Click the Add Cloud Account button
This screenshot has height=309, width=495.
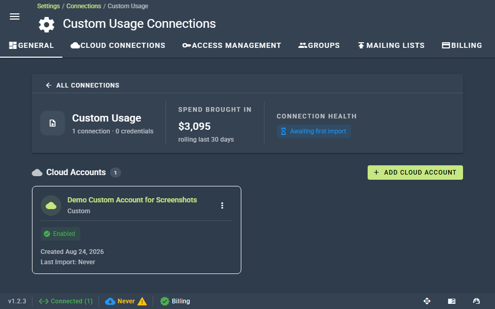tap(415, 173)
